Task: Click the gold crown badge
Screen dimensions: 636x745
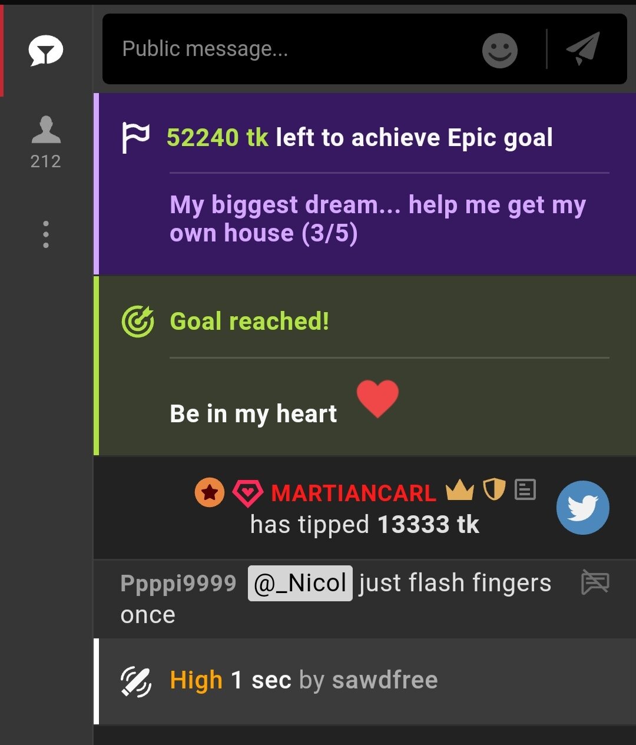Action: (460, 490)
